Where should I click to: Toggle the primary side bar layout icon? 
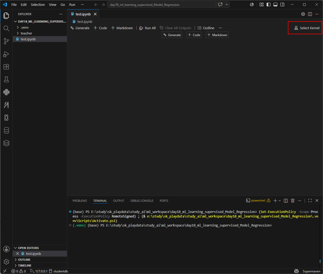[x=269, y=5]
